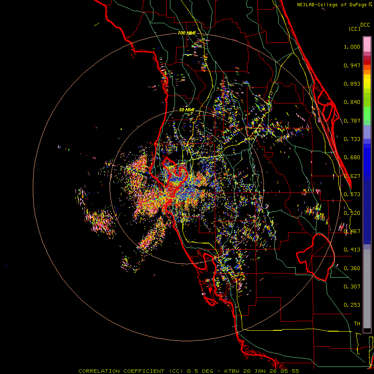Click the 0.840 scale value
374x374 pixels.
coord(352,102)
